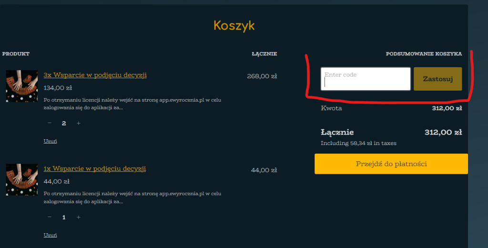Click the quantity field showing 2
Image resolution: width=488 pixels, height=248 pixels.
point(64,123)
